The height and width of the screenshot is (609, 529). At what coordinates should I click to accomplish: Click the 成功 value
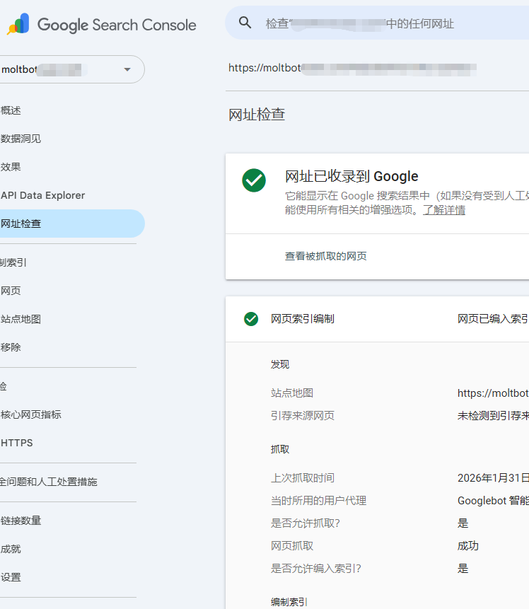tap(468, 546)
